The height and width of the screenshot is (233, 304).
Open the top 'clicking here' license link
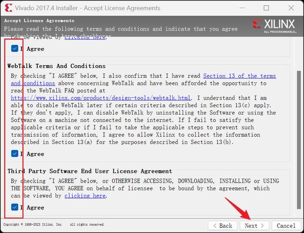coord(85,37)
